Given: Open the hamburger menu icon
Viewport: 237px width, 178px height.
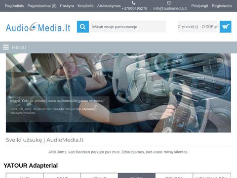Looking at the screenshot, I should pos(6,47).
